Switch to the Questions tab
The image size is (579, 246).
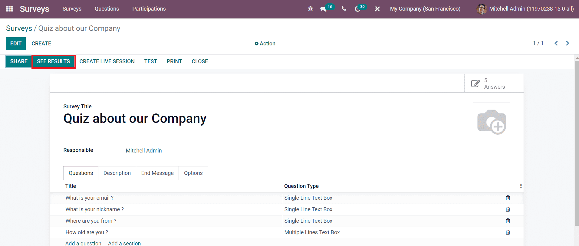tap(81, 173)
